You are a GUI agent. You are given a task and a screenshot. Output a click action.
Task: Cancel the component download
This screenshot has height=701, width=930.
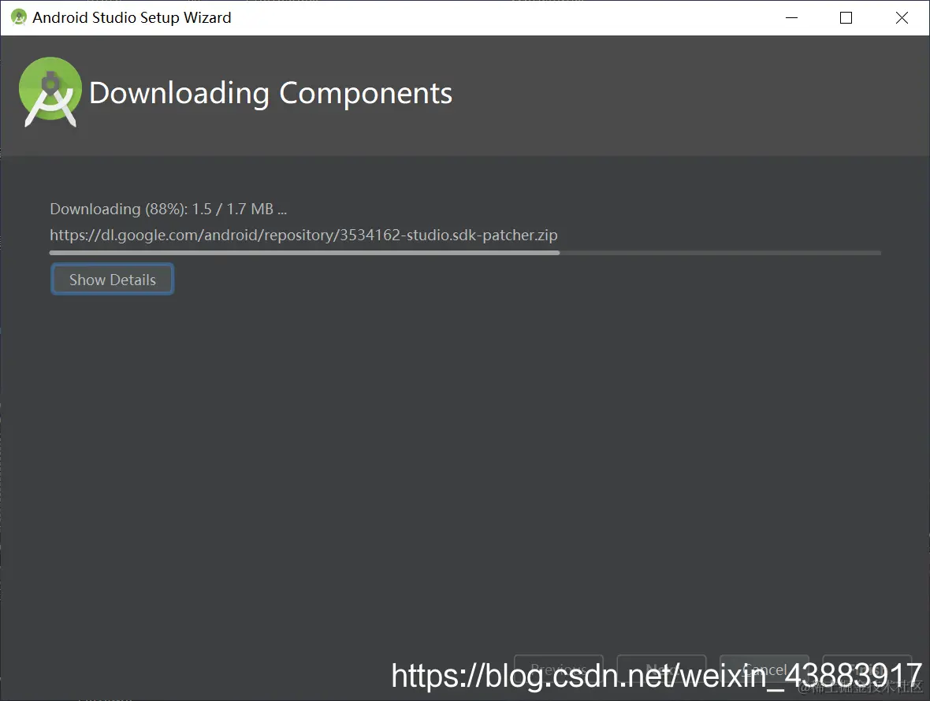764,669
